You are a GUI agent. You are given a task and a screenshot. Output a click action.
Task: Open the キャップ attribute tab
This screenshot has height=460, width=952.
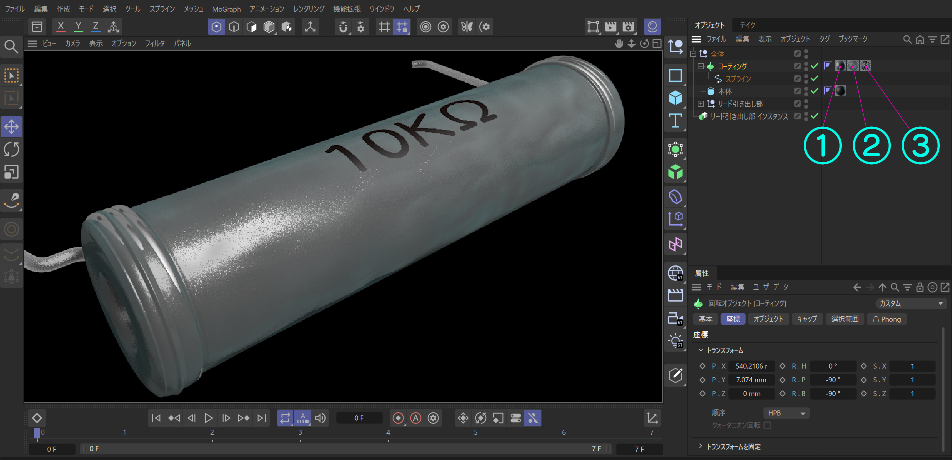[x=807, y=319]
